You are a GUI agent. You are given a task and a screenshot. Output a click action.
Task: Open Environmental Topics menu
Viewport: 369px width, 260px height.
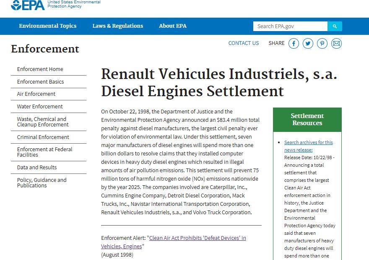pos(48,26)
